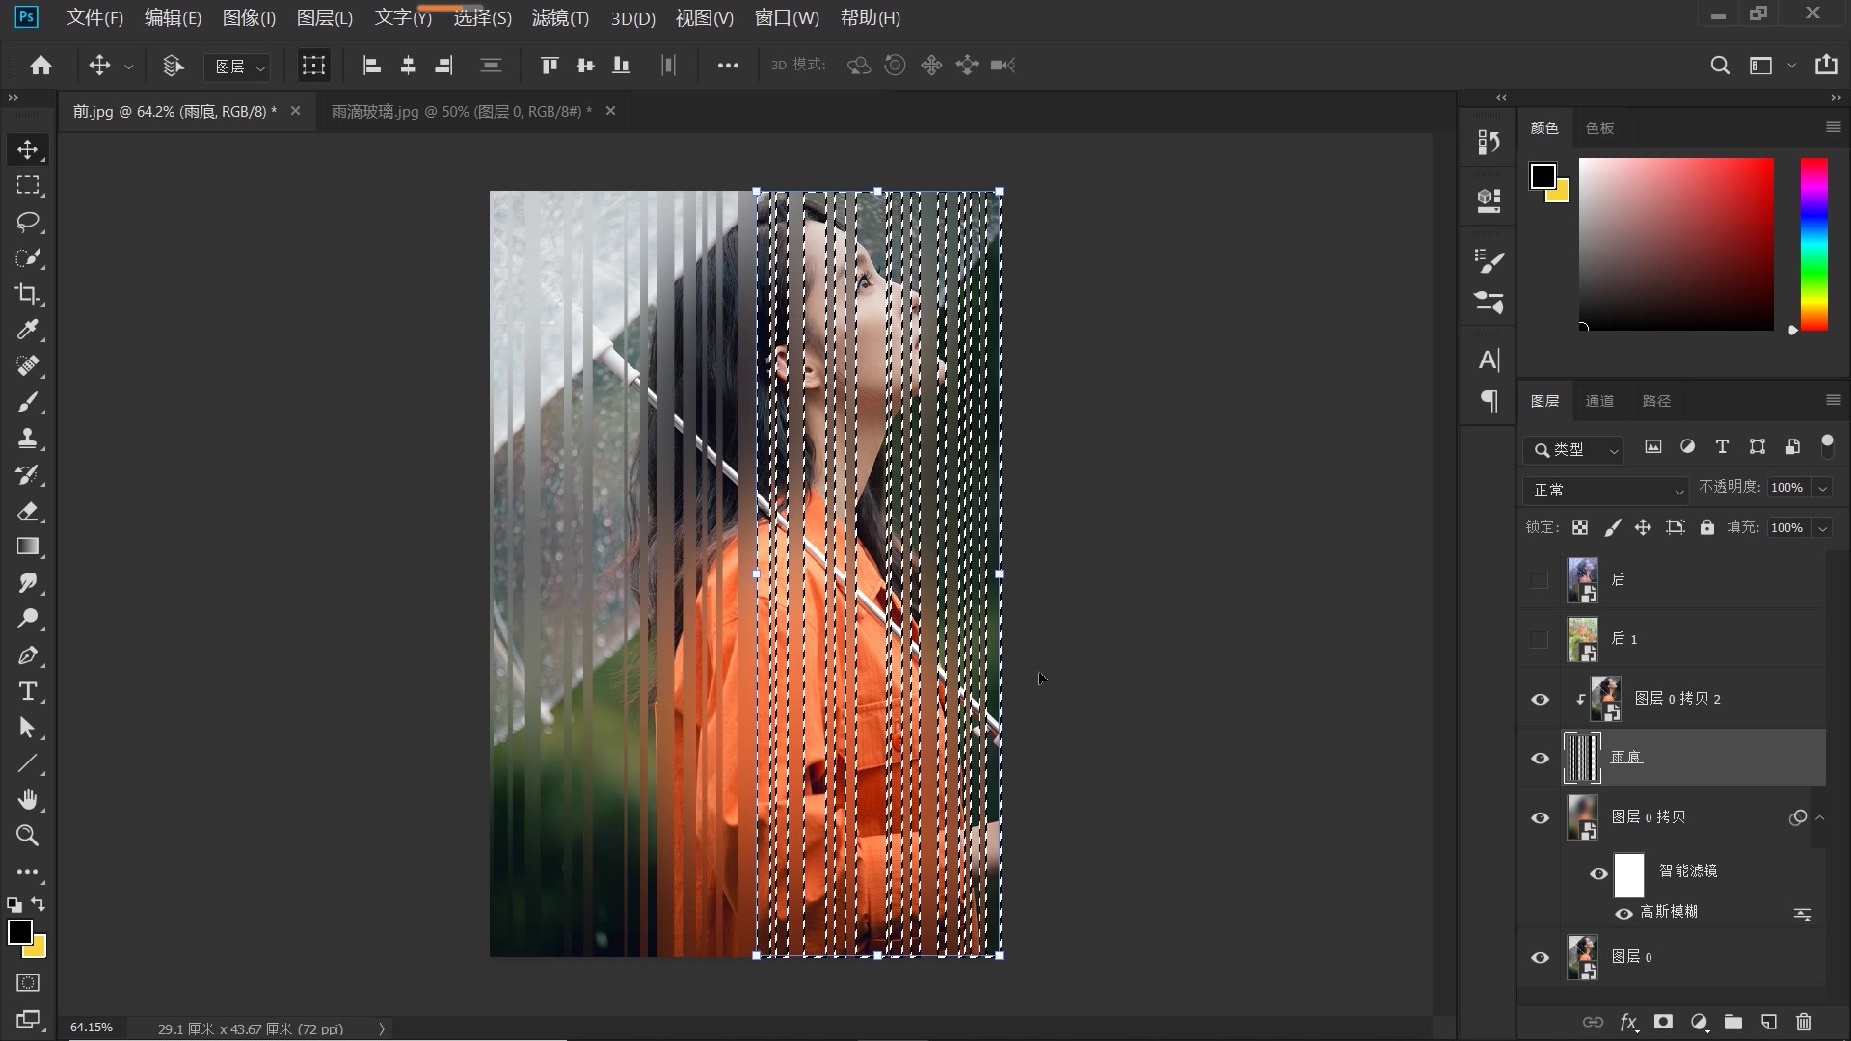Toggle Quick Mask mode

(x=27, y=983)
